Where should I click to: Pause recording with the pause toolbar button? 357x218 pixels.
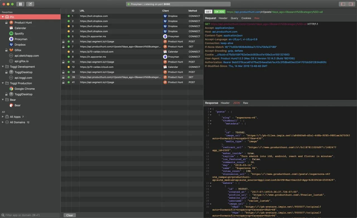(x=20, y=4)
